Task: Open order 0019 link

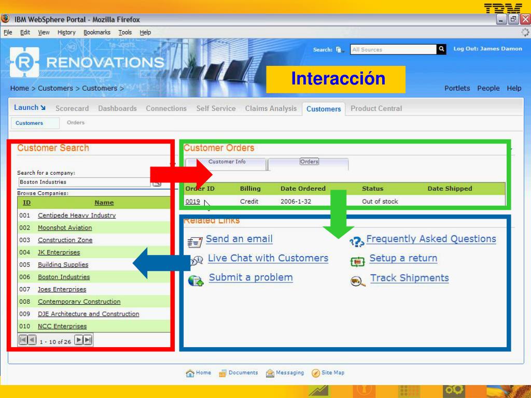Action: click(193, 202)
